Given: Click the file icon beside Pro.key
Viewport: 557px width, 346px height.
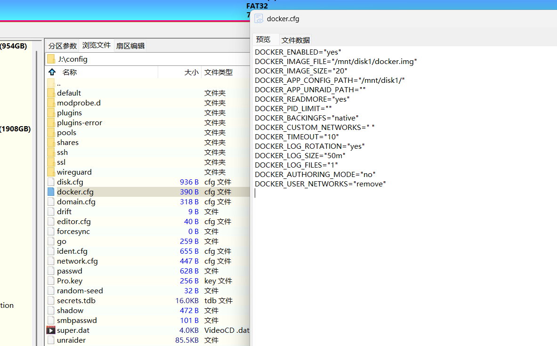Looking at the screenshot, I should point(51,281).
